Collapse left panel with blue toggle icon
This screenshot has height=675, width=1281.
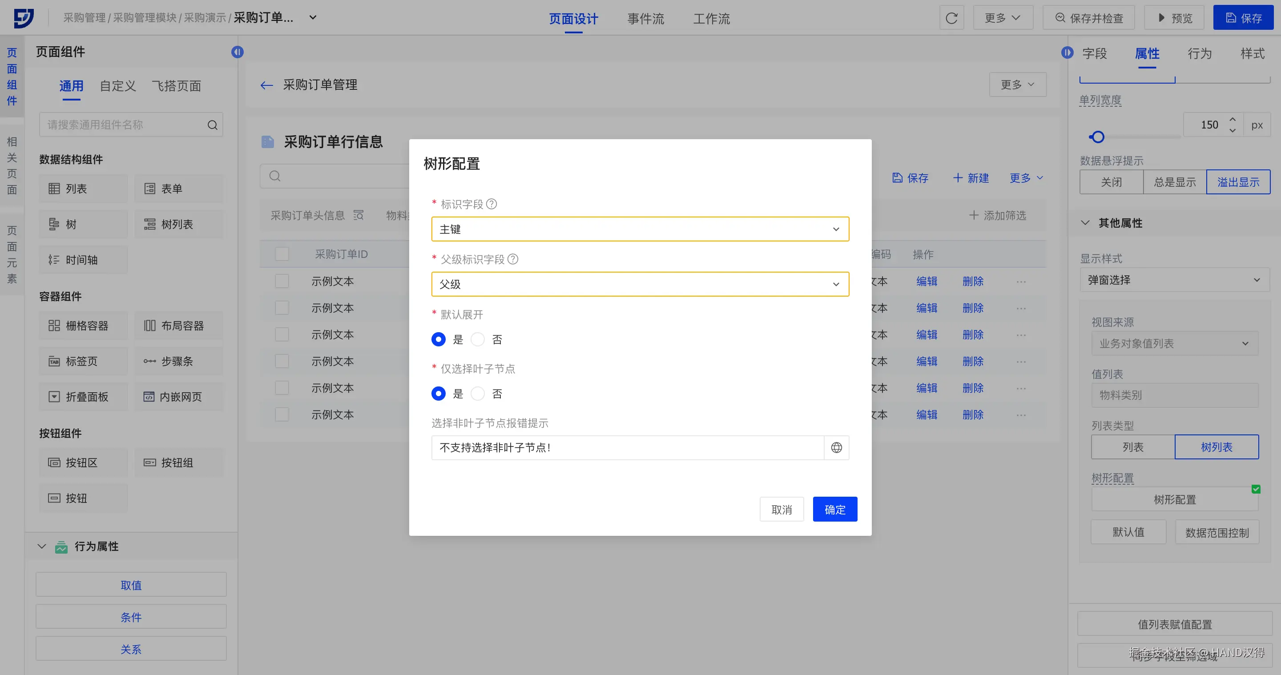(x=237, y=52)
